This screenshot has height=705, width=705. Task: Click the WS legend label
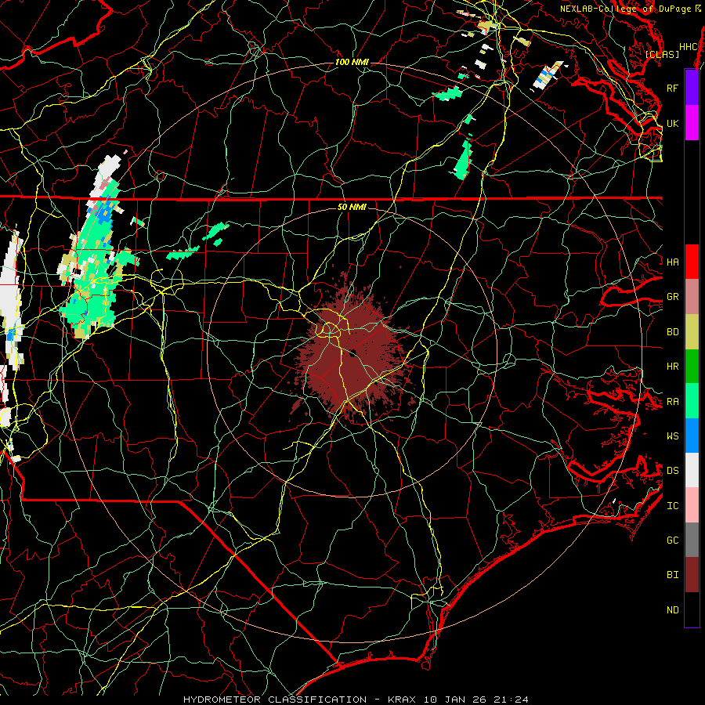click(x=672, y=436)
